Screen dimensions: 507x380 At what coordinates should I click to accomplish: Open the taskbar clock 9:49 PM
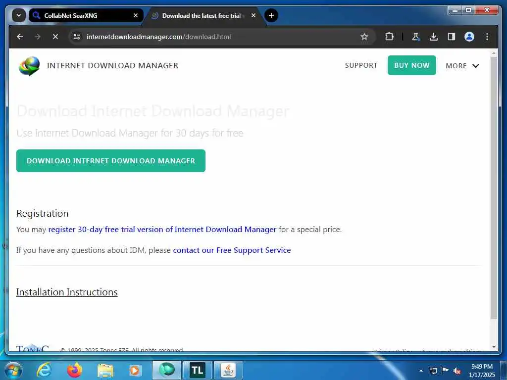point(482,371)
